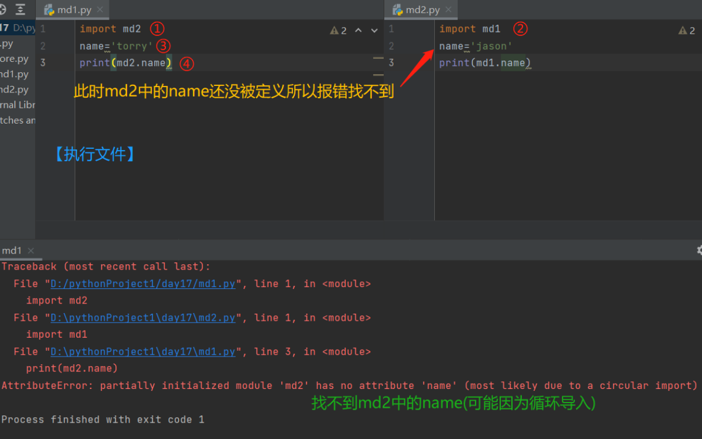The height and width of the screenshot is (439, 702).
Task: Close the md1.py editor tab
Action: 100,10
